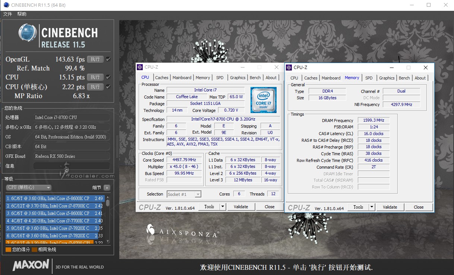The height and width of the screenshot is (275, 454).
Task: Click Close button in left CPU-Z
Action: point(269,207)
